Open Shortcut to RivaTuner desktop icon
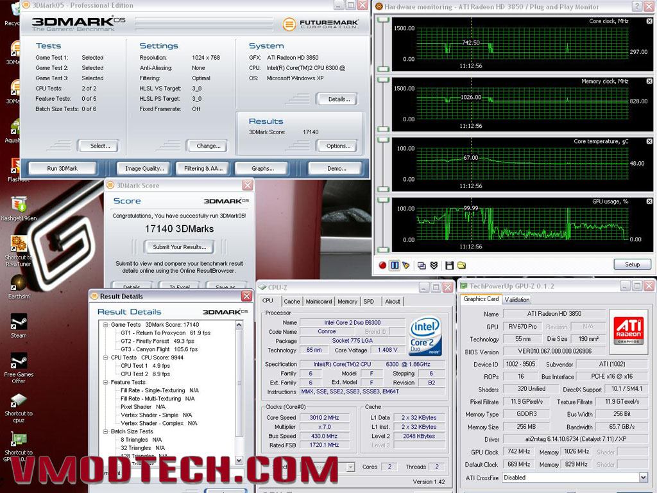This screenshot has height=493, width=657. tap(18, 251)
